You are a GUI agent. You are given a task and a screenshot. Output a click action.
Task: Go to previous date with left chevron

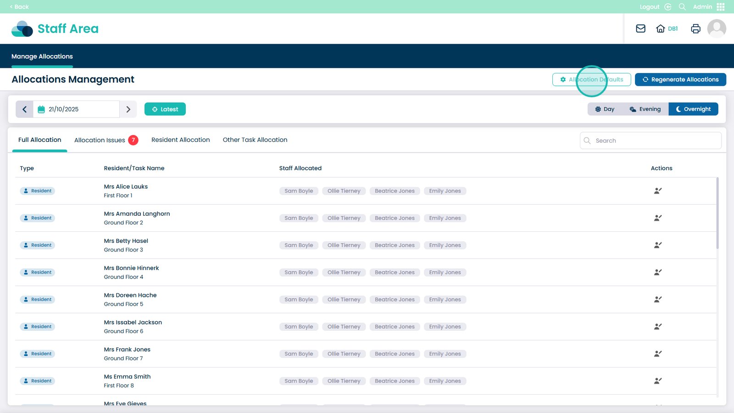tap(25, 109)
